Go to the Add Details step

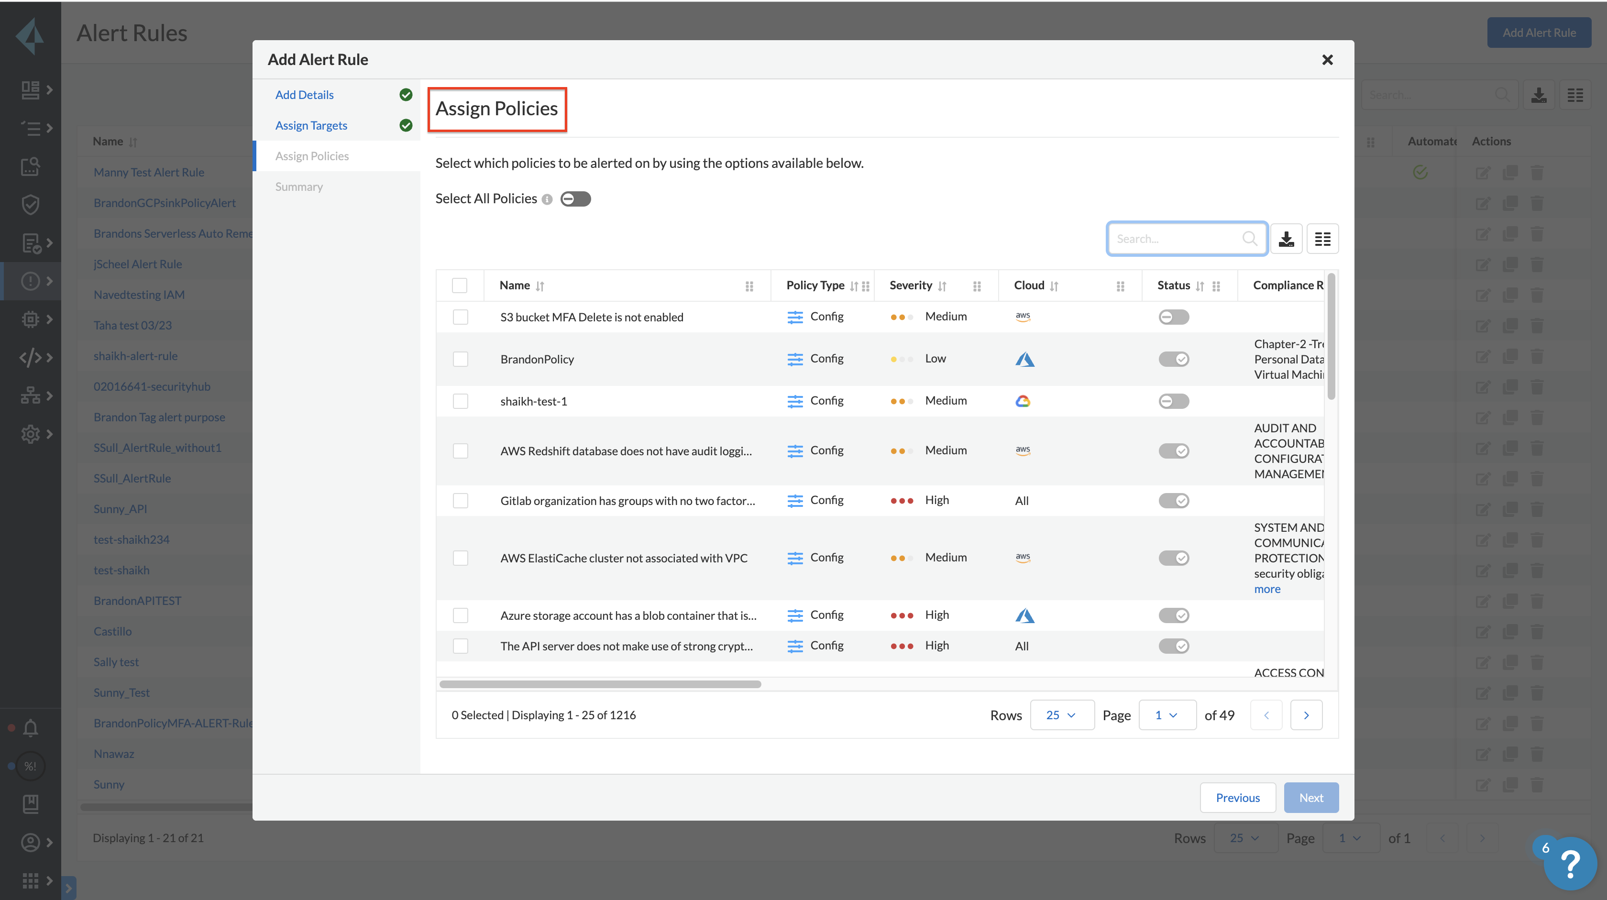pos(305,95)
